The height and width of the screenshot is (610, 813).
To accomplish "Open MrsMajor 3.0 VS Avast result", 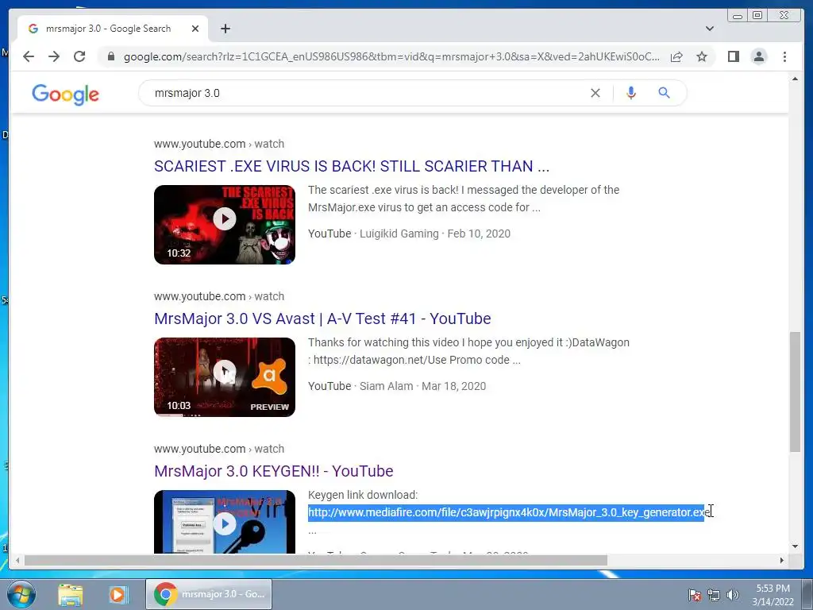I will pos(322,319).
